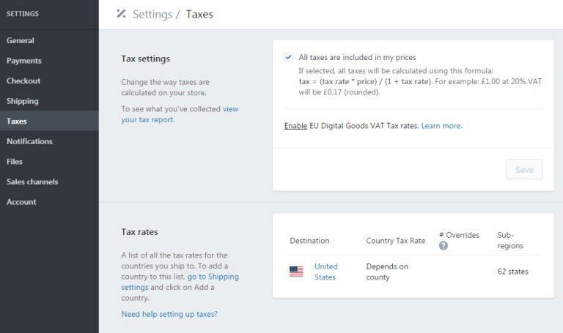This screenshot has height=333, width=563.
Task: Open Need help setting up taxes link
Action: coord(169,314)
